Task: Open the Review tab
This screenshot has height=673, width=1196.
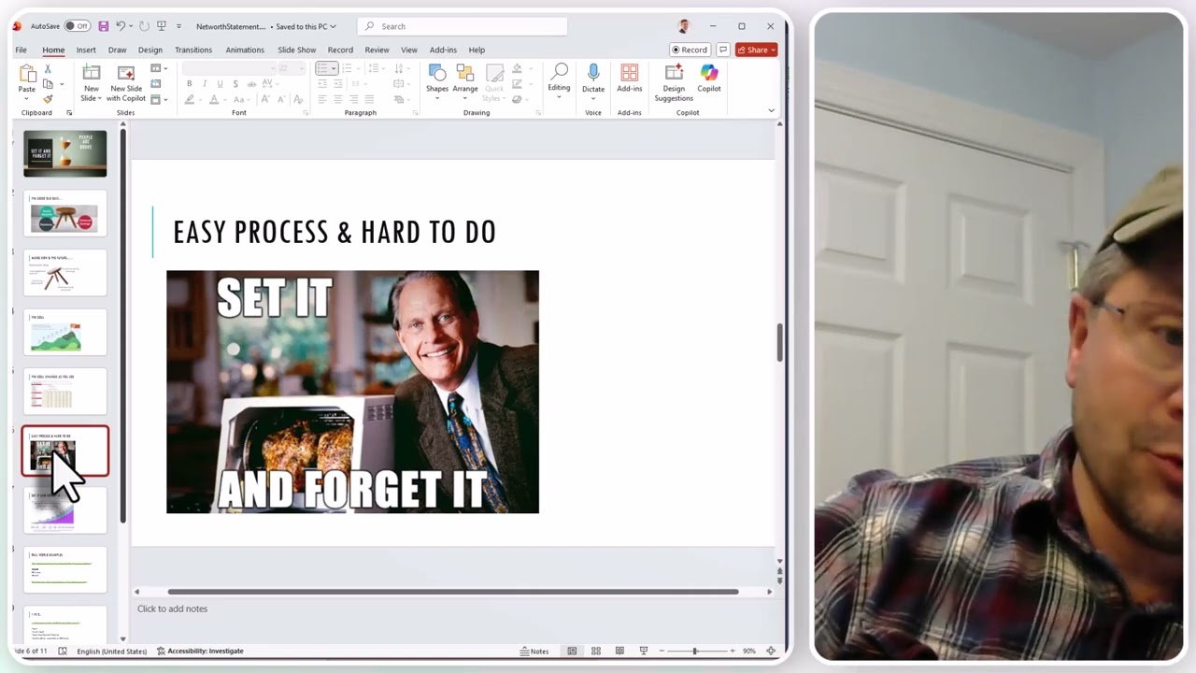Action: point(377,50)
